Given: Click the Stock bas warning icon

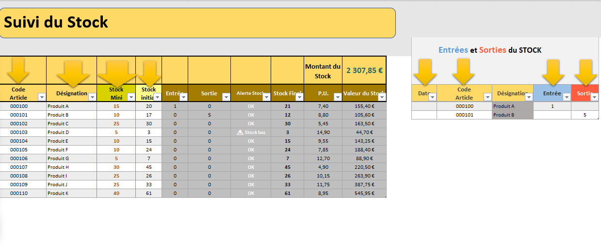Looking at the screenshot, I should coord(240,132).
